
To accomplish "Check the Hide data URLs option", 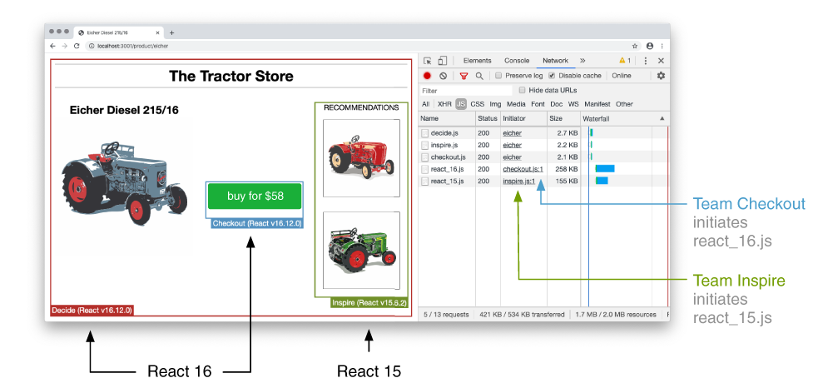I will click(x=523, y=90).
